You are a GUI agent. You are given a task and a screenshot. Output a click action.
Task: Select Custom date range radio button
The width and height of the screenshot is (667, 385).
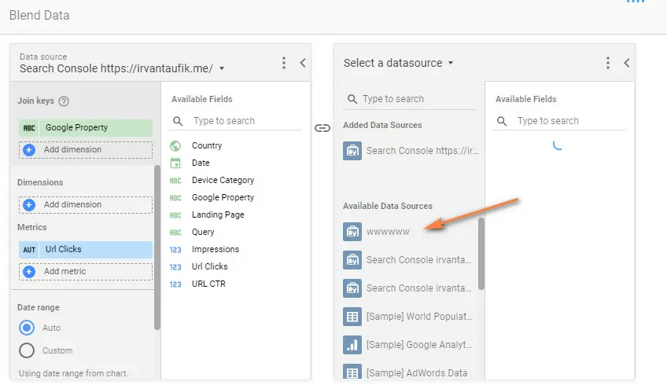(27, 350)
